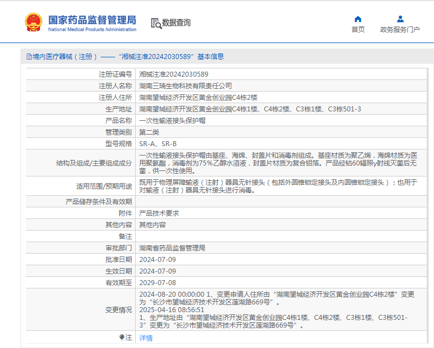Click the 有效期至 label
The width and height of the screenshot is (434, 348).
click(x=119, y=283)
